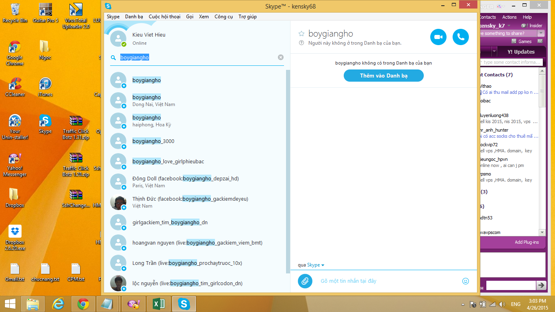Open the Skype menu in the menu bar

[113, 17]
